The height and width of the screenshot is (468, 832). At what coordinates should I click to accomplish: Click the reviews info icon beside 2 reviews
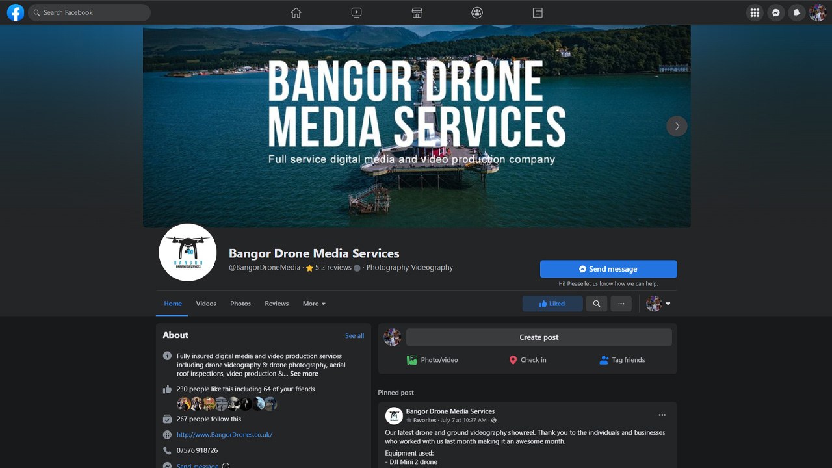pyautogui.click(x=357, y=268)
